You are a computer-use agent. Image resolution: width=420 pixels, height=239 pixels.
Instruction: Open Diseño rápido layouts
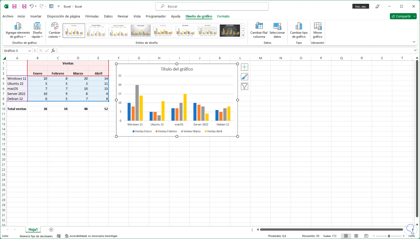click(37, 30)
